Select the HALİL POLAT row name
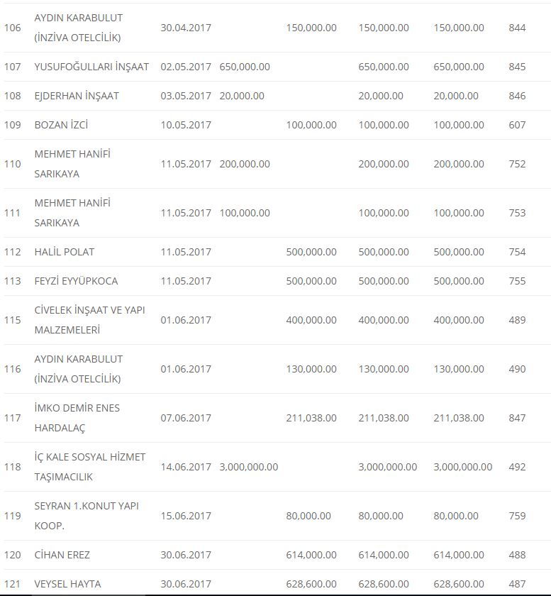The width and height of the screenshot is (551, 596). point(65,252)
